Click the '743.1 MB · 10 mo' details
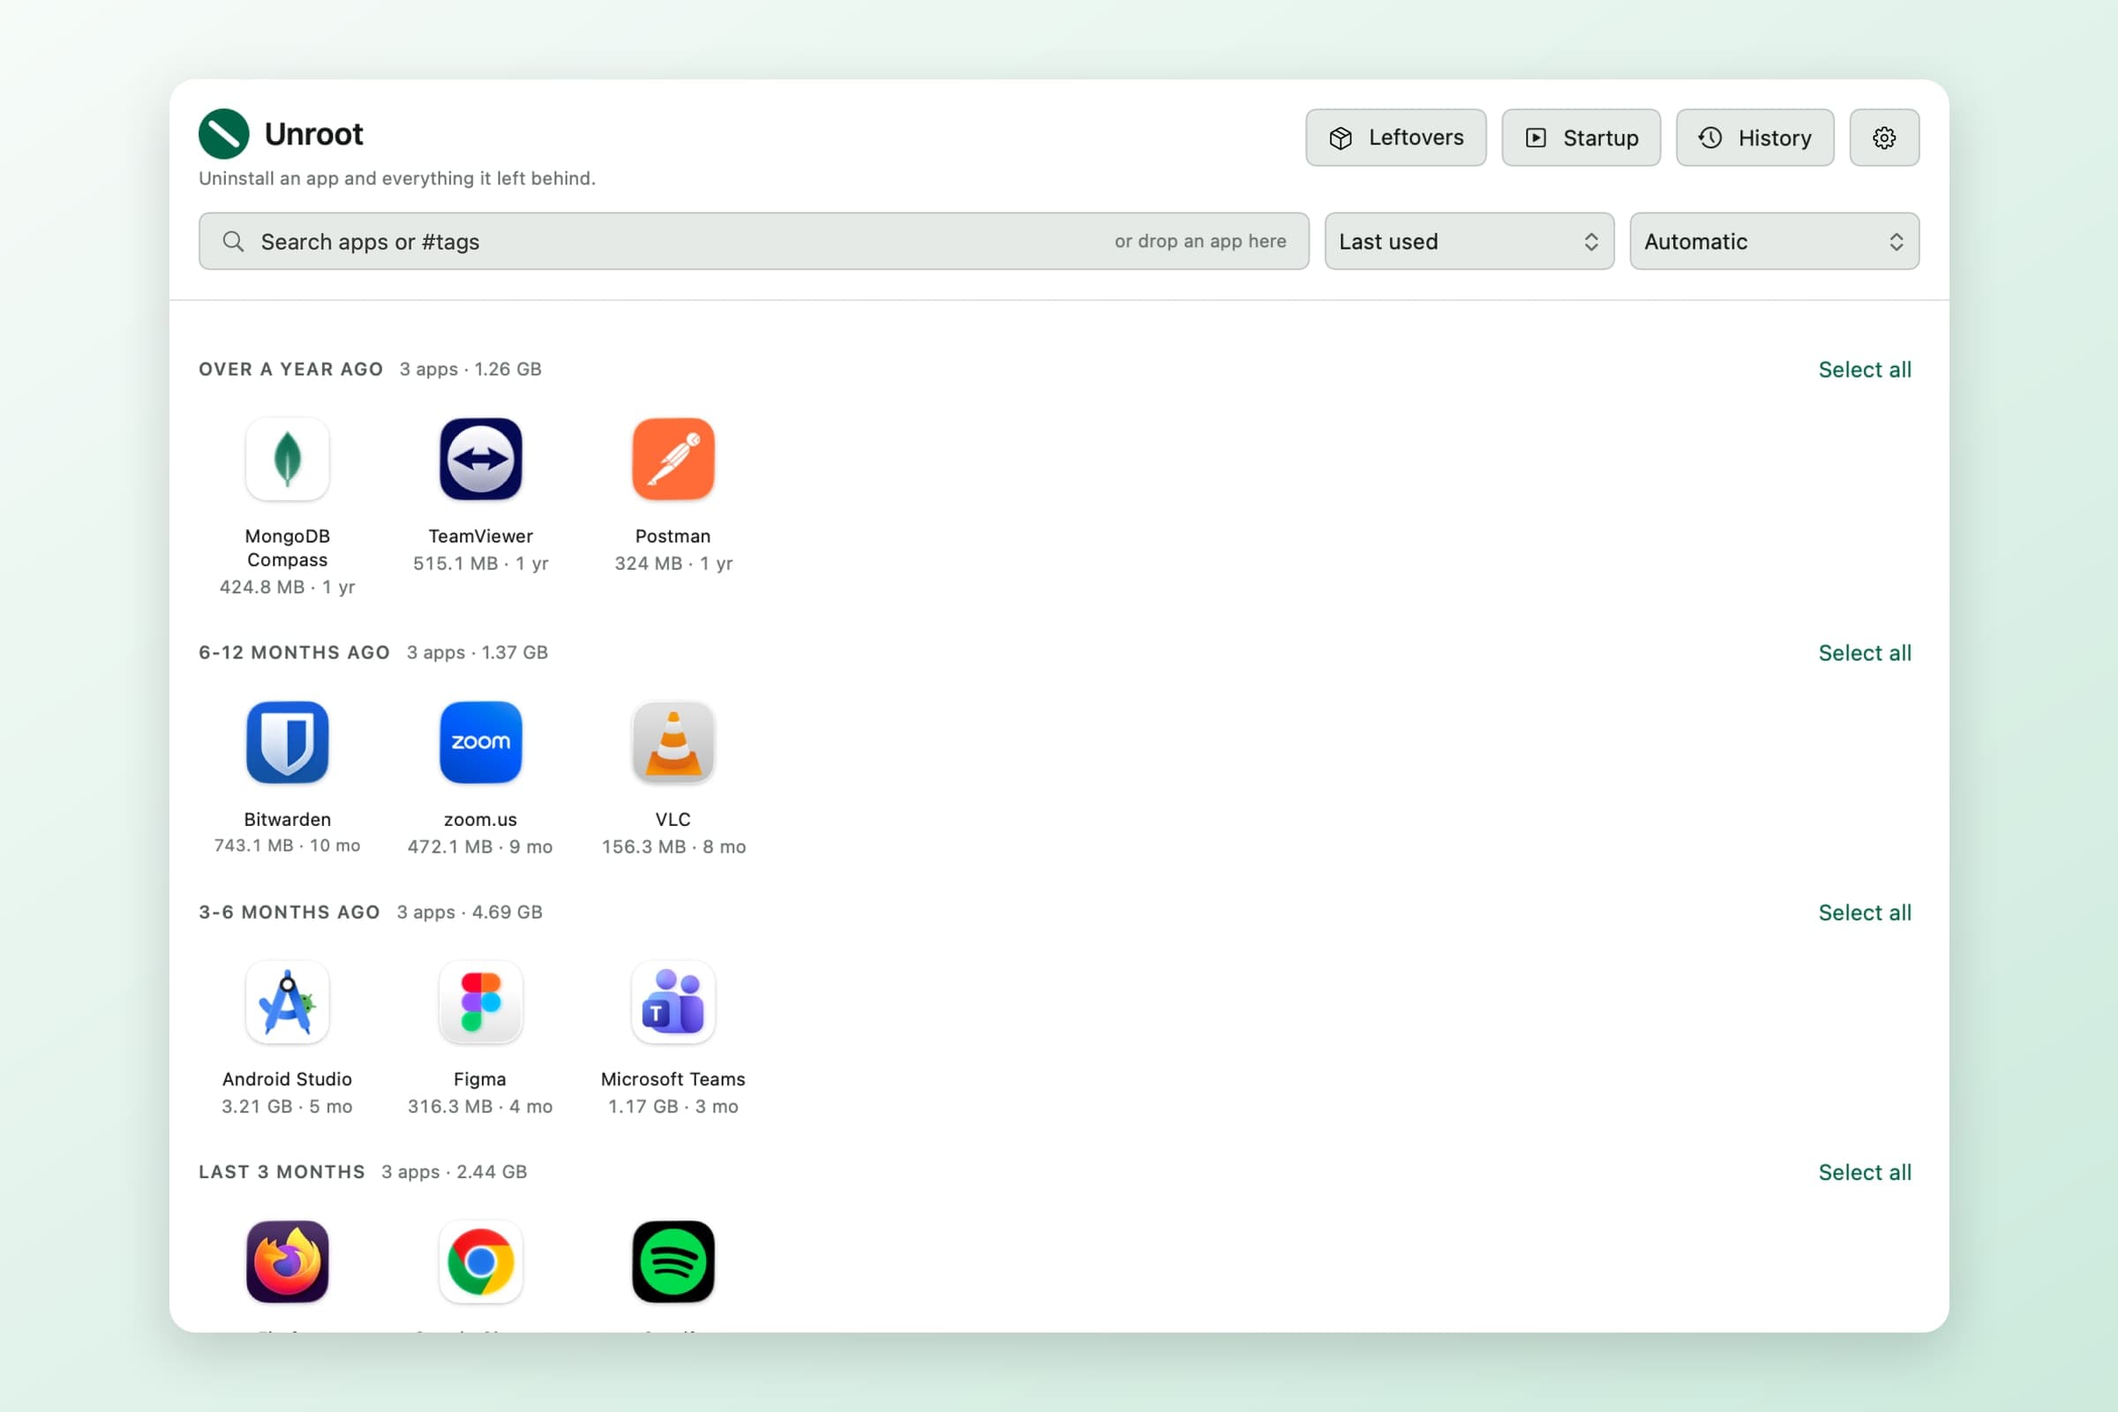This screenshot has width=2118, height=1412. click(288, 845)
